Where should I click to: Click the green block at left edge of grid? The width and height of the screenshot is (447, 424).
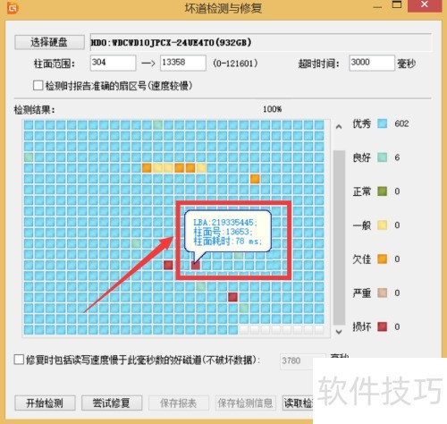click(29, 157)
